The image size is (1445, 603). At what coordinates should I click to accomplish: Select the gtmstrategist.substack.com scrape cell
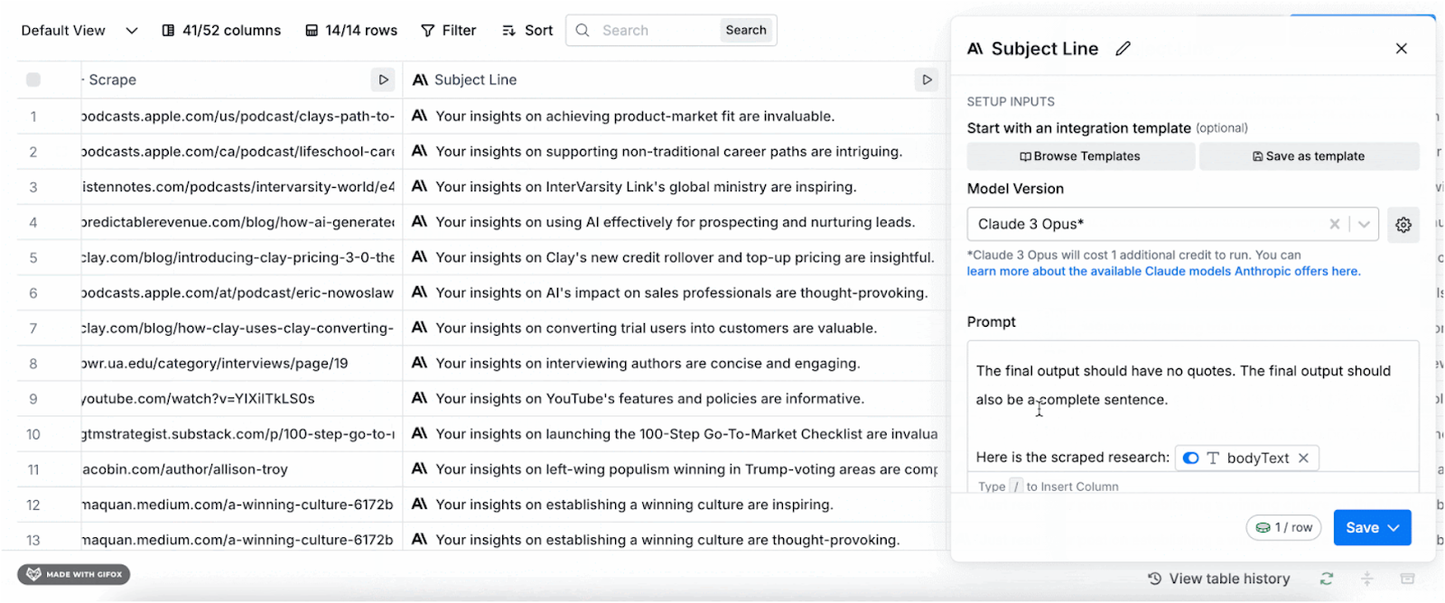pos(241,434)
